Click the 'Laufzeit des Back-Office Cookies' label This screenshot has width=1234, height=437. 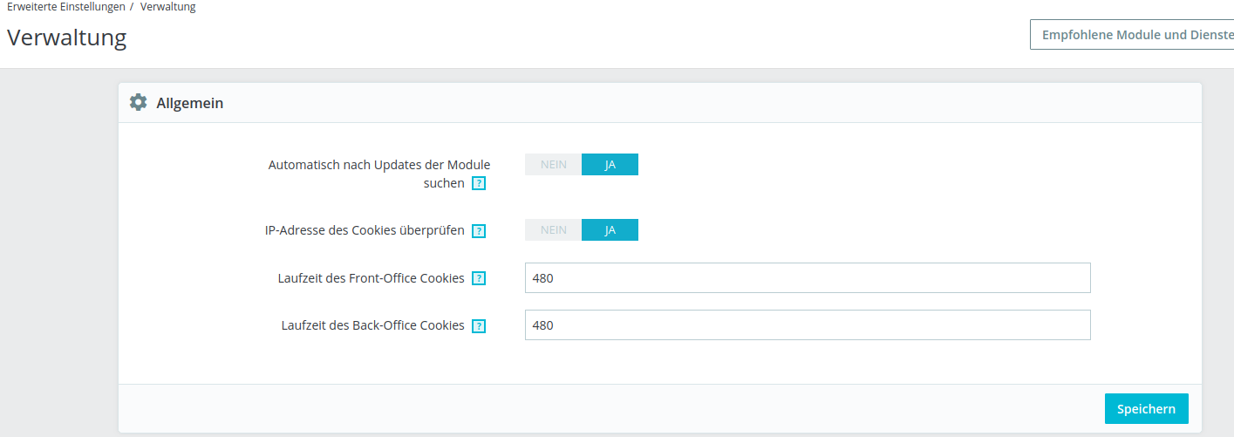(x=372, y=325)
